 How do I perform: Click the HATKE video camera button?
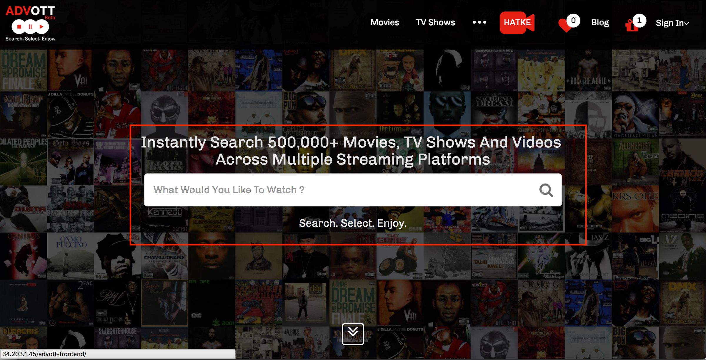(x=517, y=23)
